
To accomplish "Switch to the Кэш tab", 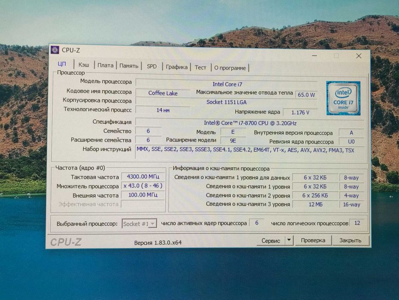I will 84,65.
